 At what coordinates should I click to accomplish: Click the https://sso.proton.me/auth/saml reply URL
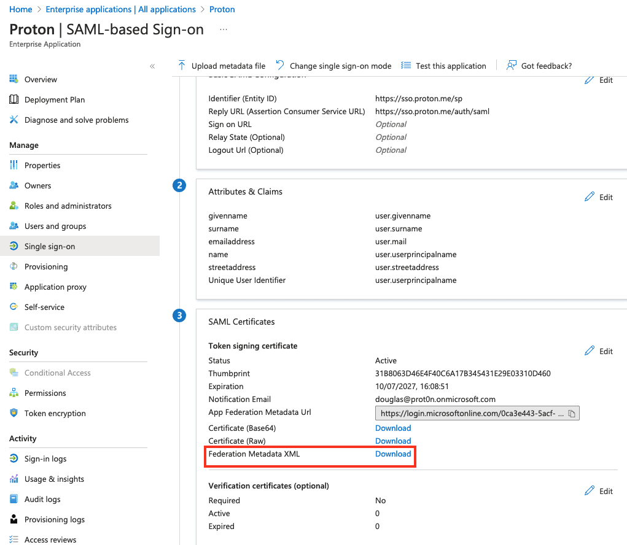tap(432, 111)
